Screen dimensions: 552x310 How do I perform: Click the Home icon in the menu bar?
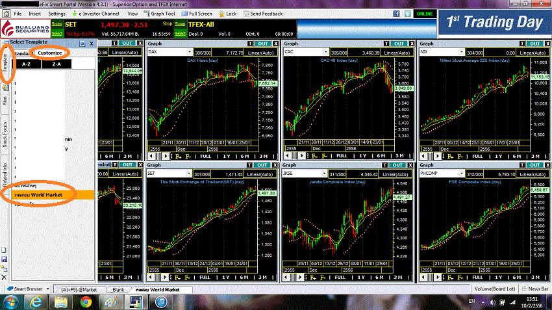click(x=6, y=14)
